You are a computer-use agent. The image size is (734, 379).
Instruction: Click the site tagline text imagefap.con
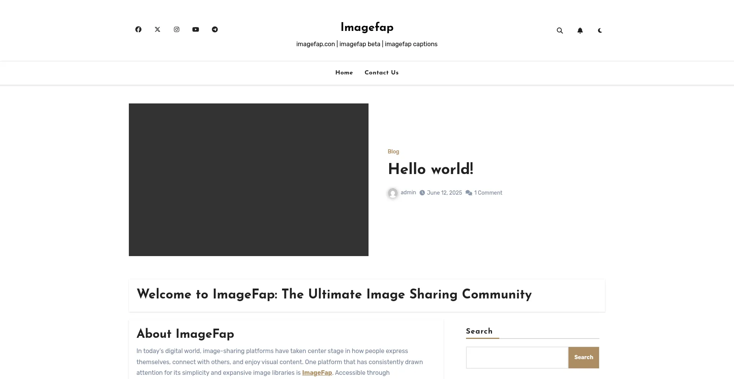click(315, 44)
